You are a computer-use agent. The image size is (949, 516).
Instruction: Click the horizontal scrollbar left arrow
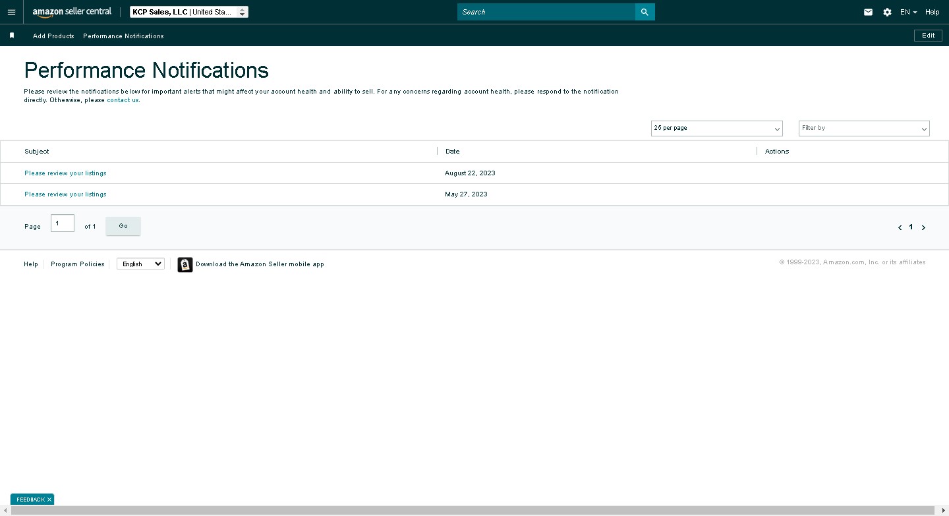[x=5, y=511]
